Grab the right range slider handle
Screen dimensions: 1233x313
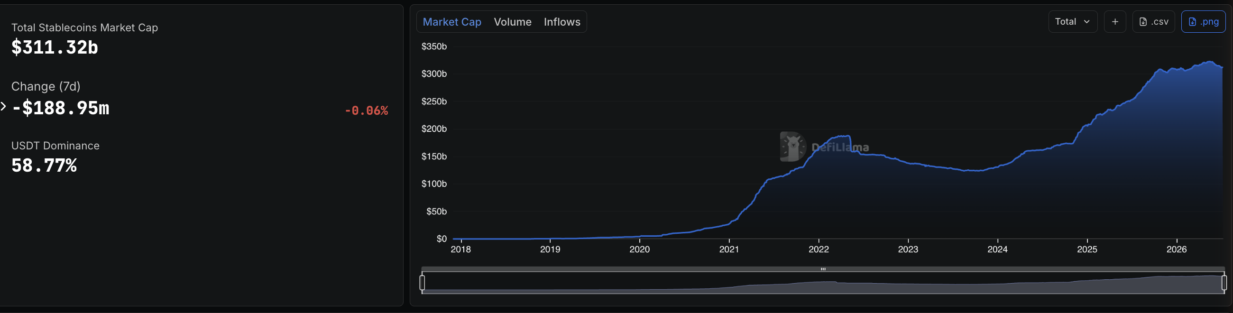[1224, 282]
